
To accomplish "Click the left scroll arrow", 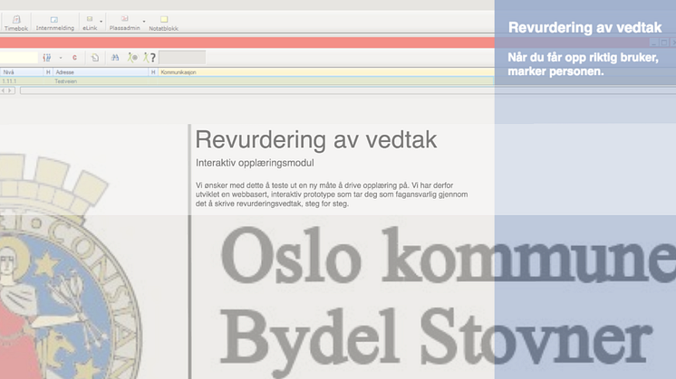I will tap(4, 90).
